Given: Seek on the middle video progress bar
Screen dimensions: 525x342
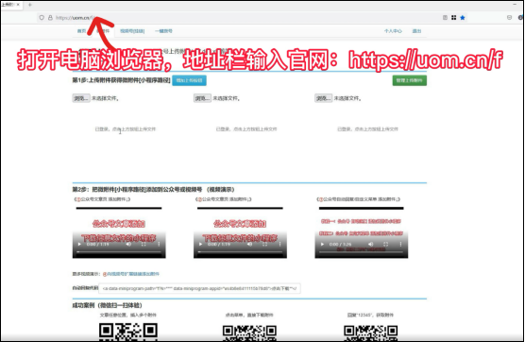Looking at the screenshot, I should click(x=240, y=252).
